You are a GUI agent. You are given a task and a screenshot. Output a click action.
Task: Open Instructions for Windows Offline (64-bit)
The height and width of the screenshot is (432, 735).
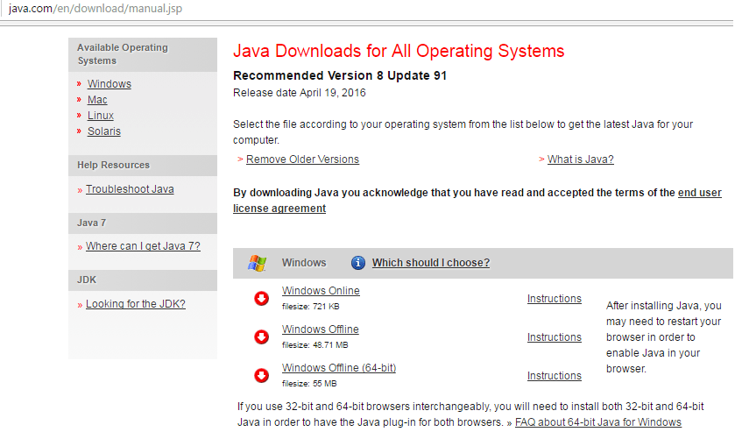click(554, 376)
